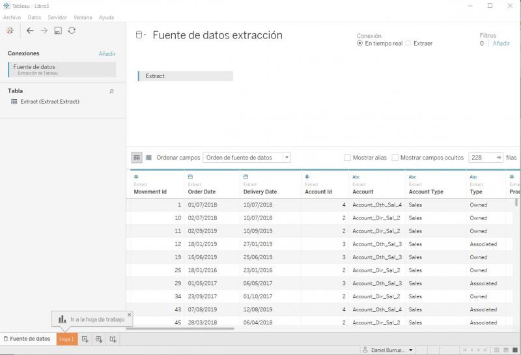The height and width of the screenshot is (355, 521).
Task: Click the grid icon beside Extract (Extract.Extract)
Action: (x=14, y=102)
